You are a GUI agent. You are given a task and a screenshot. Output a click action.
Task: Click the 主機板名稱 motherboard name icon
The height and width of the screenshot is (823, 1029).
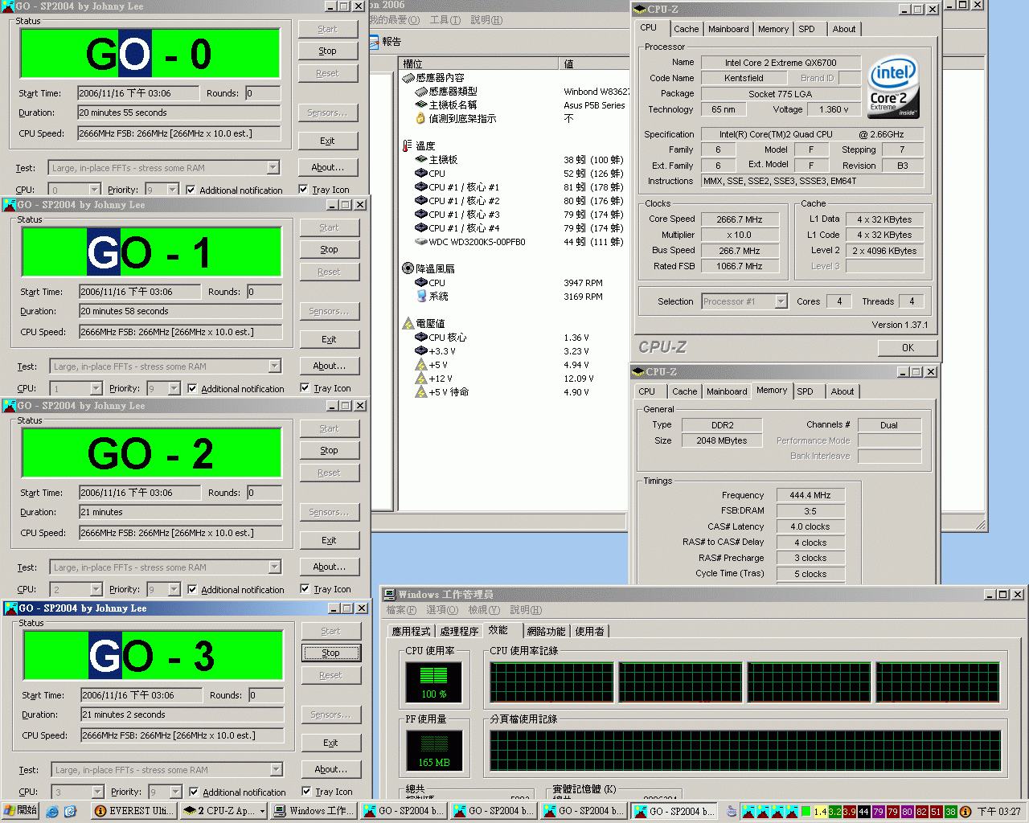pos(421,105)
